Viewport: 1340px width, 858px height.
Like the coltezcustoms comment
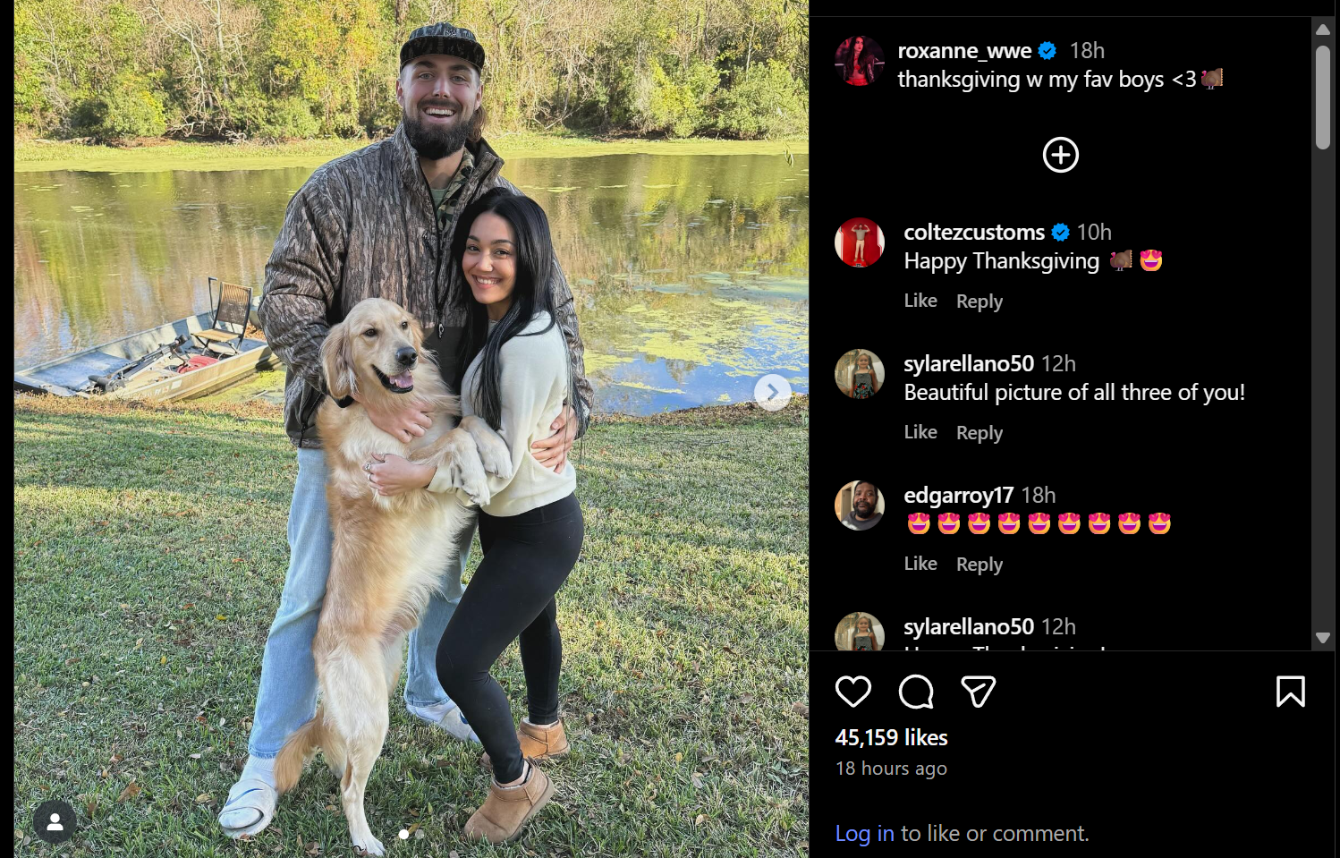(x=920, y=301)
